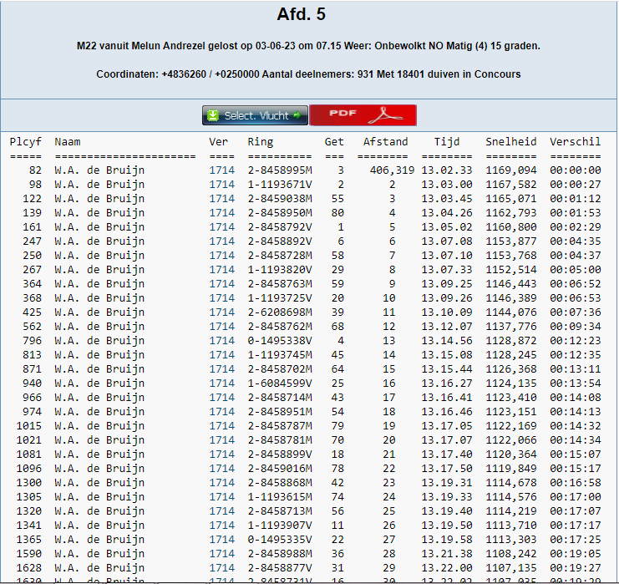Click time difference 00:05:00
Screen dimensions: 619x584
tap(576, 270)
